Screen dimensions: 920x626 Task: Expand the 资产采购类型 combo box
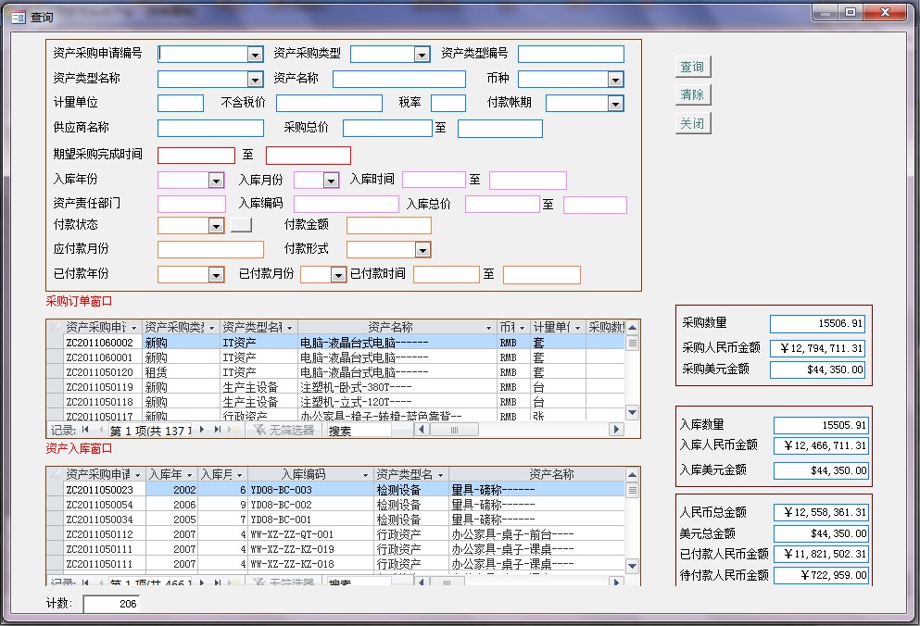(x=422, y=55)
